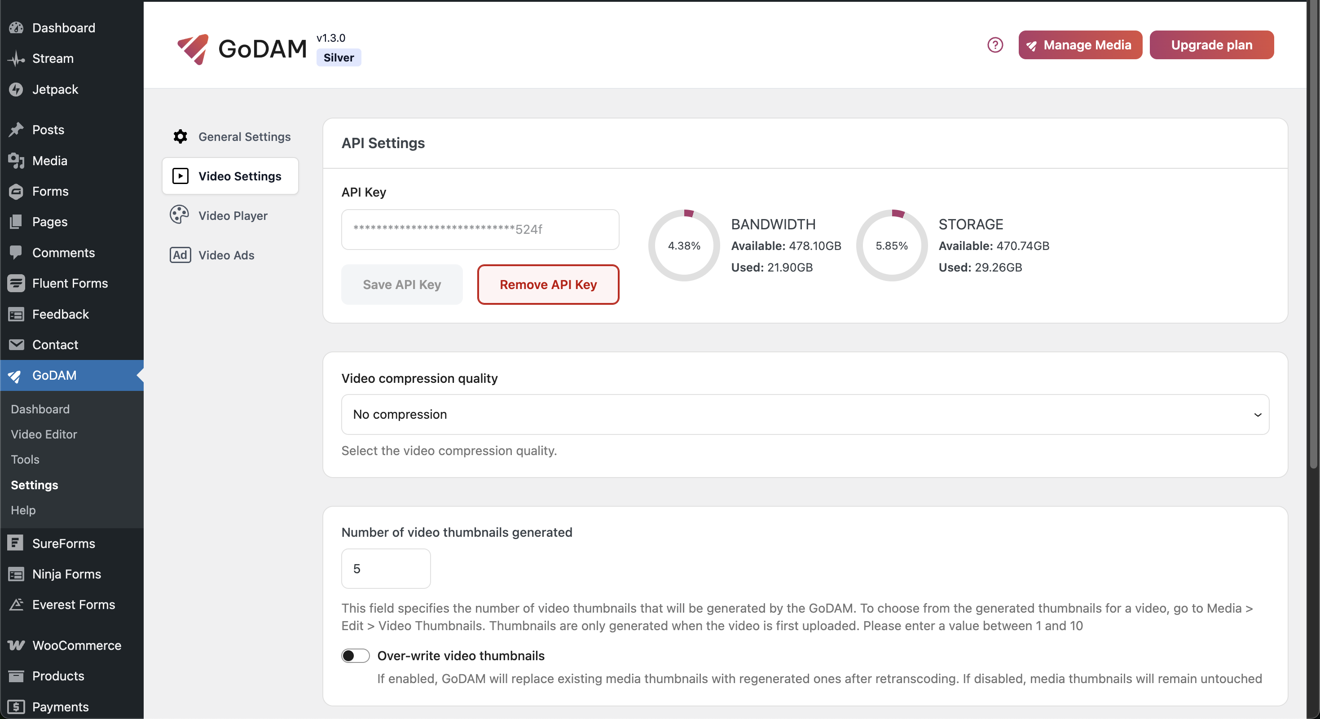Click the 'Used: 21.90GB' bandwidth text
Viewport: 1320px width, 719px height.
pos(772,267)
